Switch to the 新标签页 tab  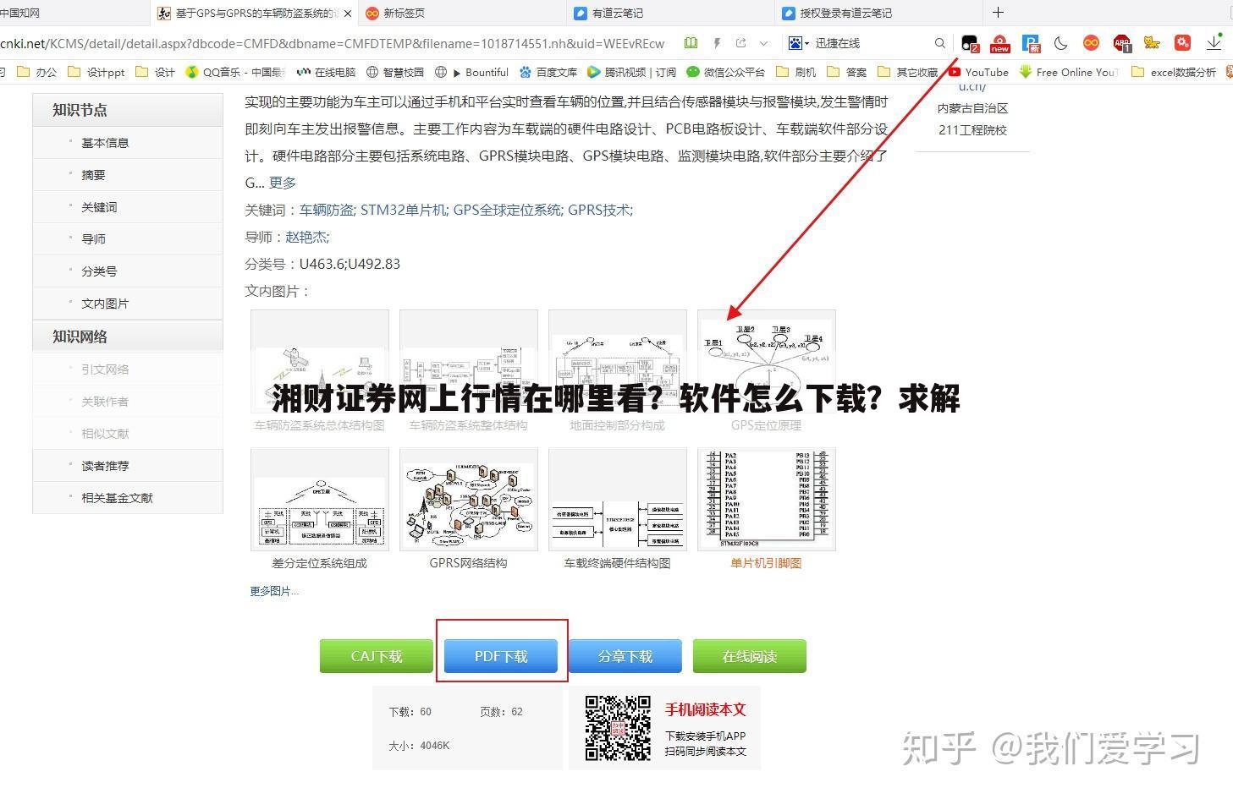click(461, 13)
